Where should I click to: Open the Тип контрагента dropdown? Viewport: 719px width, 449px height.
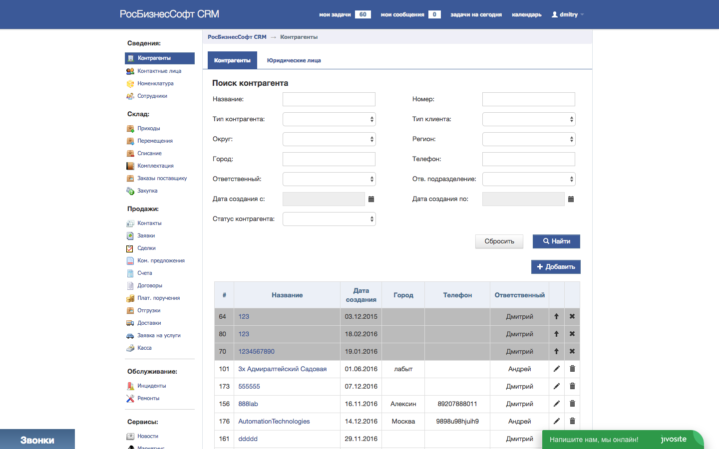click(329, 119)
